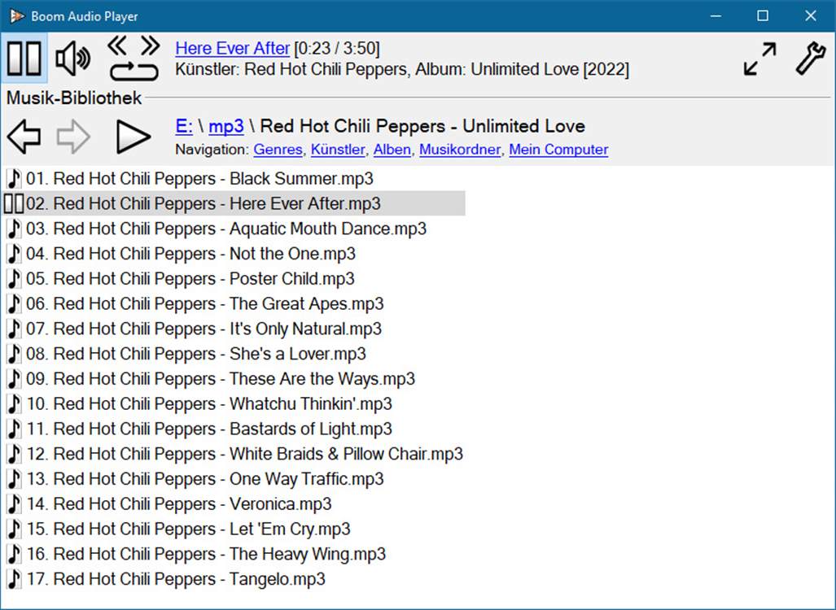Click the note icon beside Veronica.mp3
The image size is (836, 610).
[15, 504]
